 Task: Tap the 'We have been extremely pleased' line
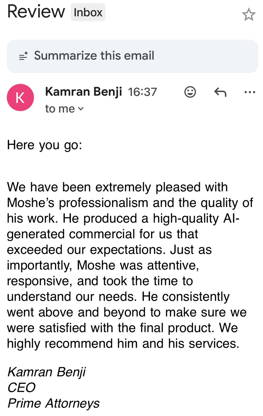[x=117, y=187]
